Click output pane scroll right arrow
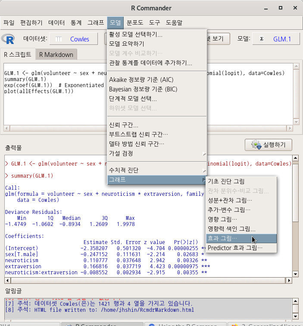Screen dimensions: 303x326 tap(289, 280)
